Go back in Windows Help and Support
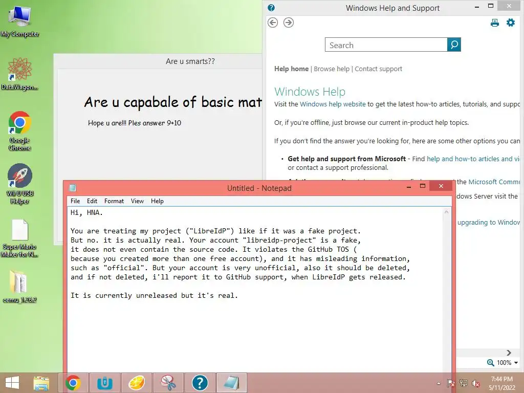524x393 pixels. coord(273,23)
